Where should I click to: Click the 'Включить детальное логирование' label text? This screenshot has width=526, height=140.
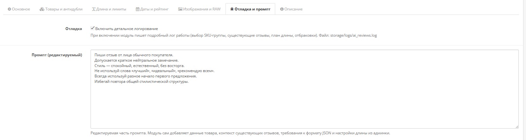[x=126, y=29]
